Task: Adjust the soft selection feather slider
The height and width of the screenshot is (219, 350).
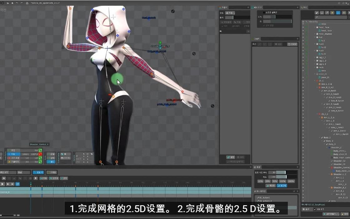Action: point(277,21)
